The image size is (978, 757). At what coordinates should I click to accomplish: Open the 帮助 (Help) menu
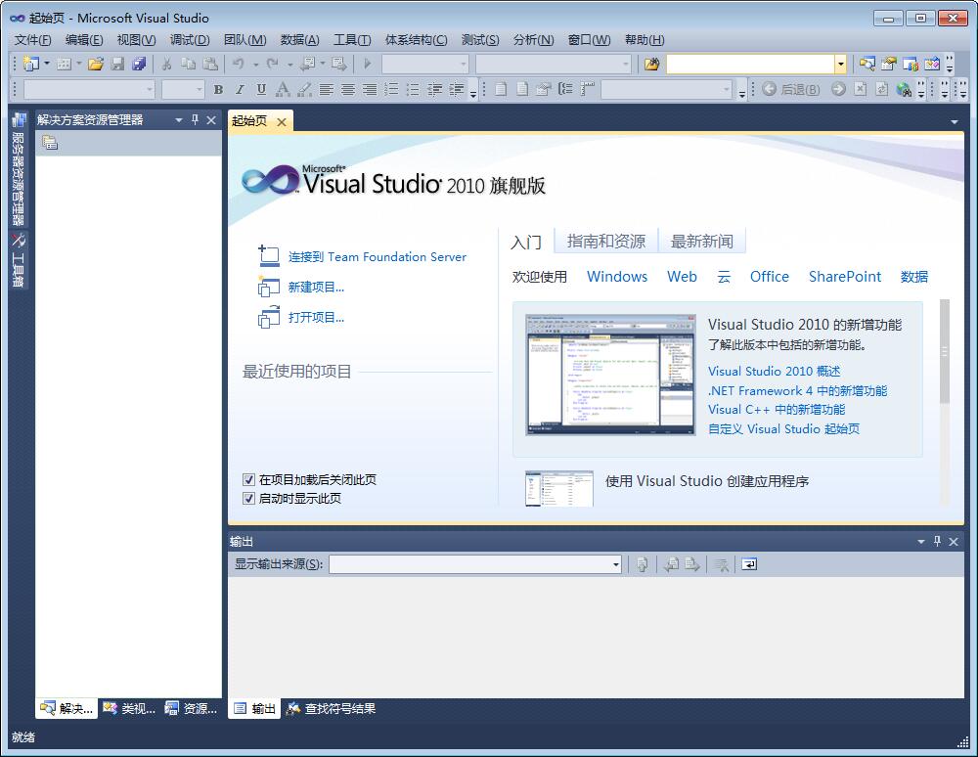point(645,40)
